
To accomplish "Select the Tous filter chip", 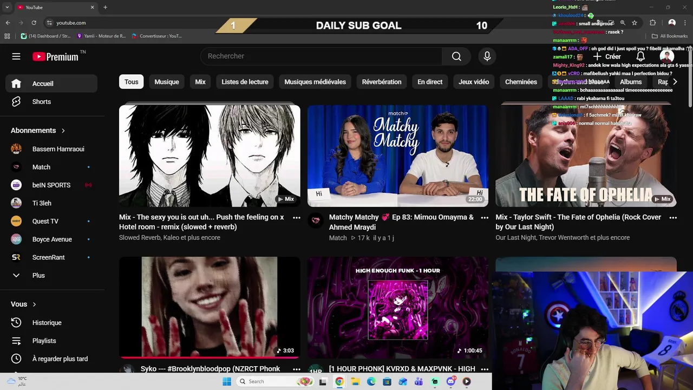I will click(x=132, y=82).
